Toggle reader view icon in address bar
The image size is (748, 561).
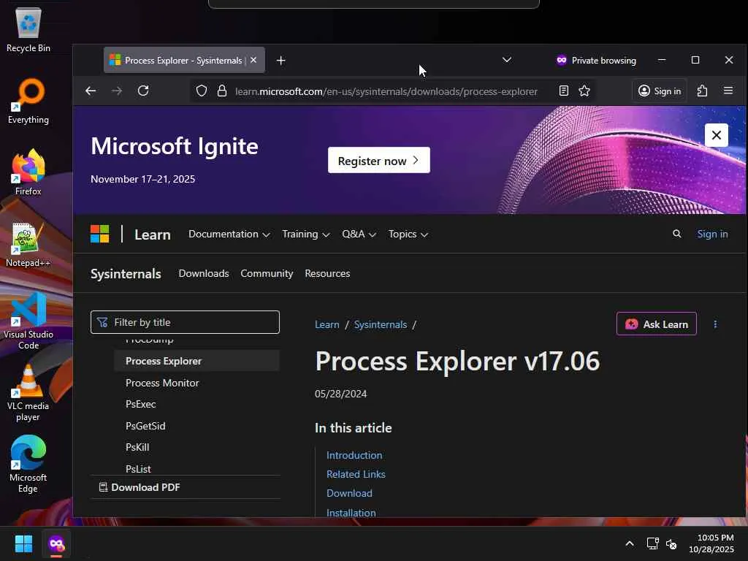(563, 91)
